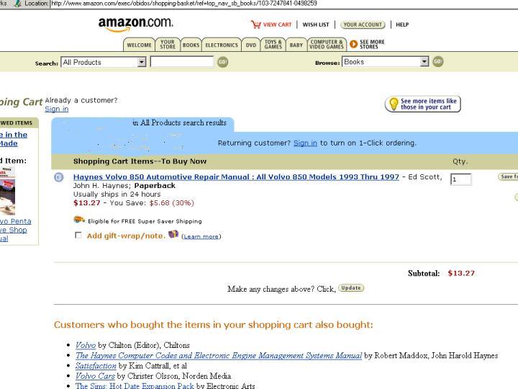
Task: Open Your Account button
Action: point(363,24)
